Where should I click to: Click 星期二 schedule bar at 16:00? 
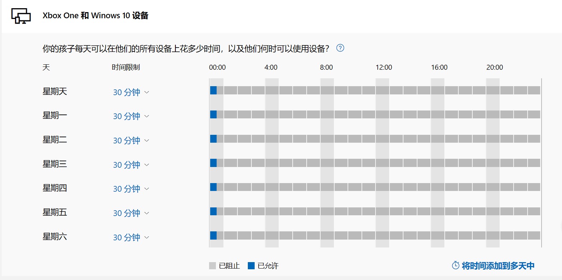[438, 138]
